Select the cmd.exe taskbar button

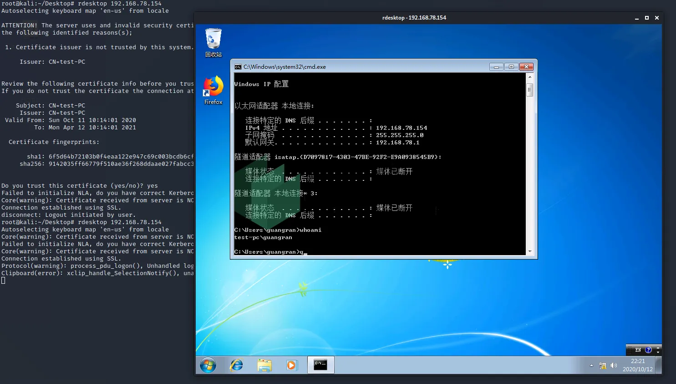(x=320, y=365)
